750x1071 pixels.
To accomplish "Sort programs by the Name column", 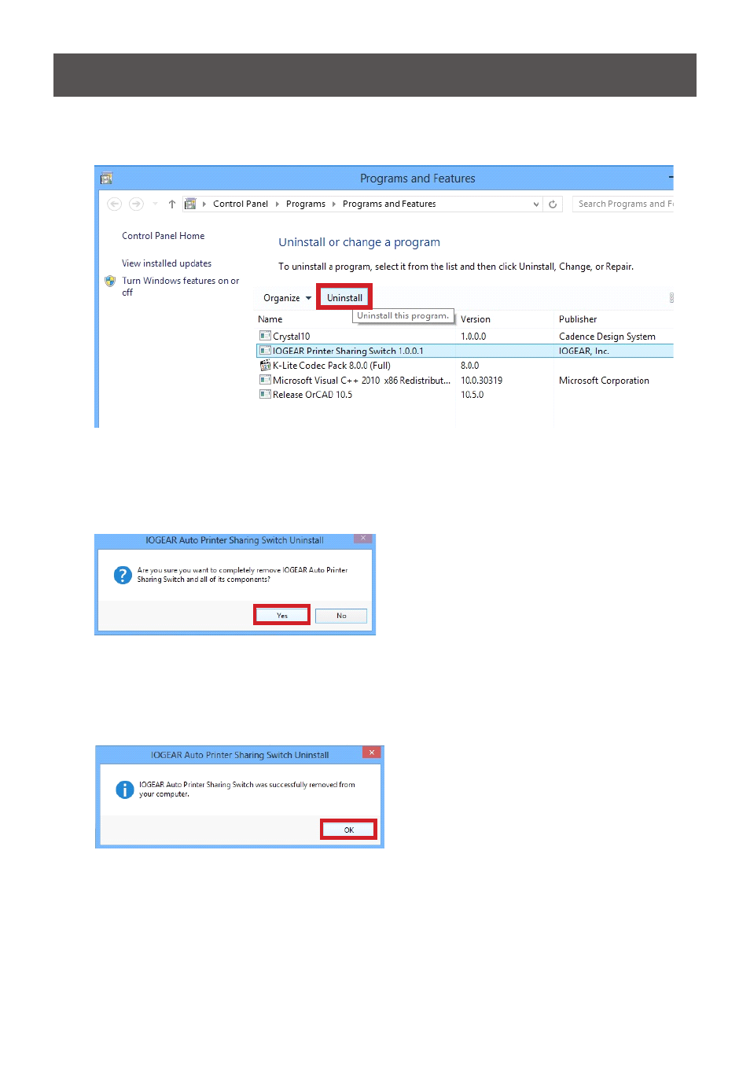I will pos(270,319).
